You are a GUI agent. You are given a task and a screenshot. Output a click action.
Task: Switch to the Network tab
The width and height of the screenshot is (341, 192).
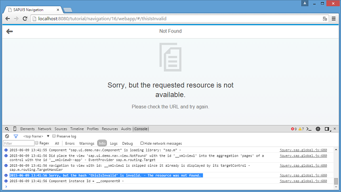pos(44,129)
